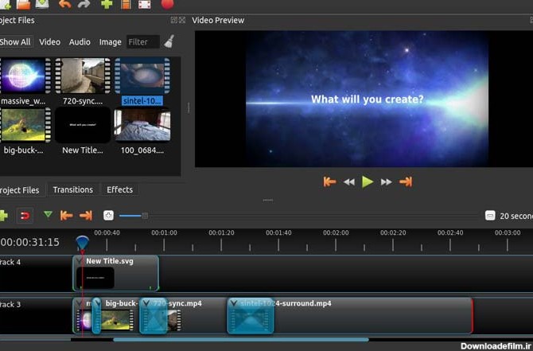The height and width of the screenshot is (351, 533).
Task: Toggle the red magnet snapping button
Action: point(25,216)
